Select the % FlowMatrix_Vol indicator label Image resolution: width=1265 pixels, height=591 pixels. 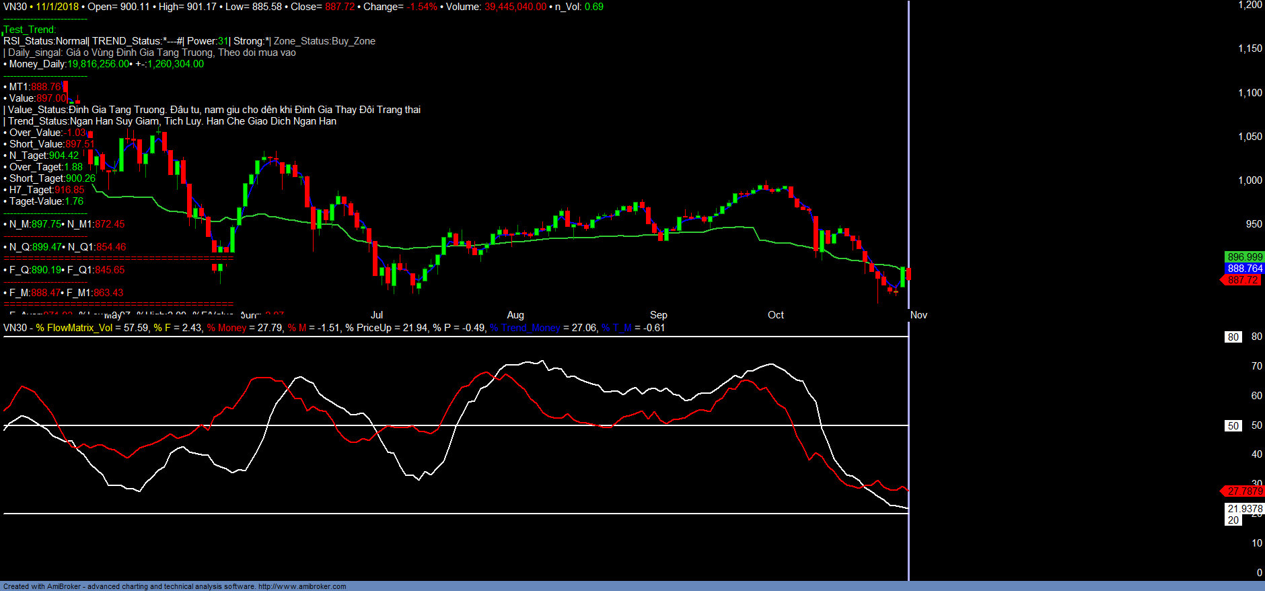pyautogui.click(x=74, y=328)
